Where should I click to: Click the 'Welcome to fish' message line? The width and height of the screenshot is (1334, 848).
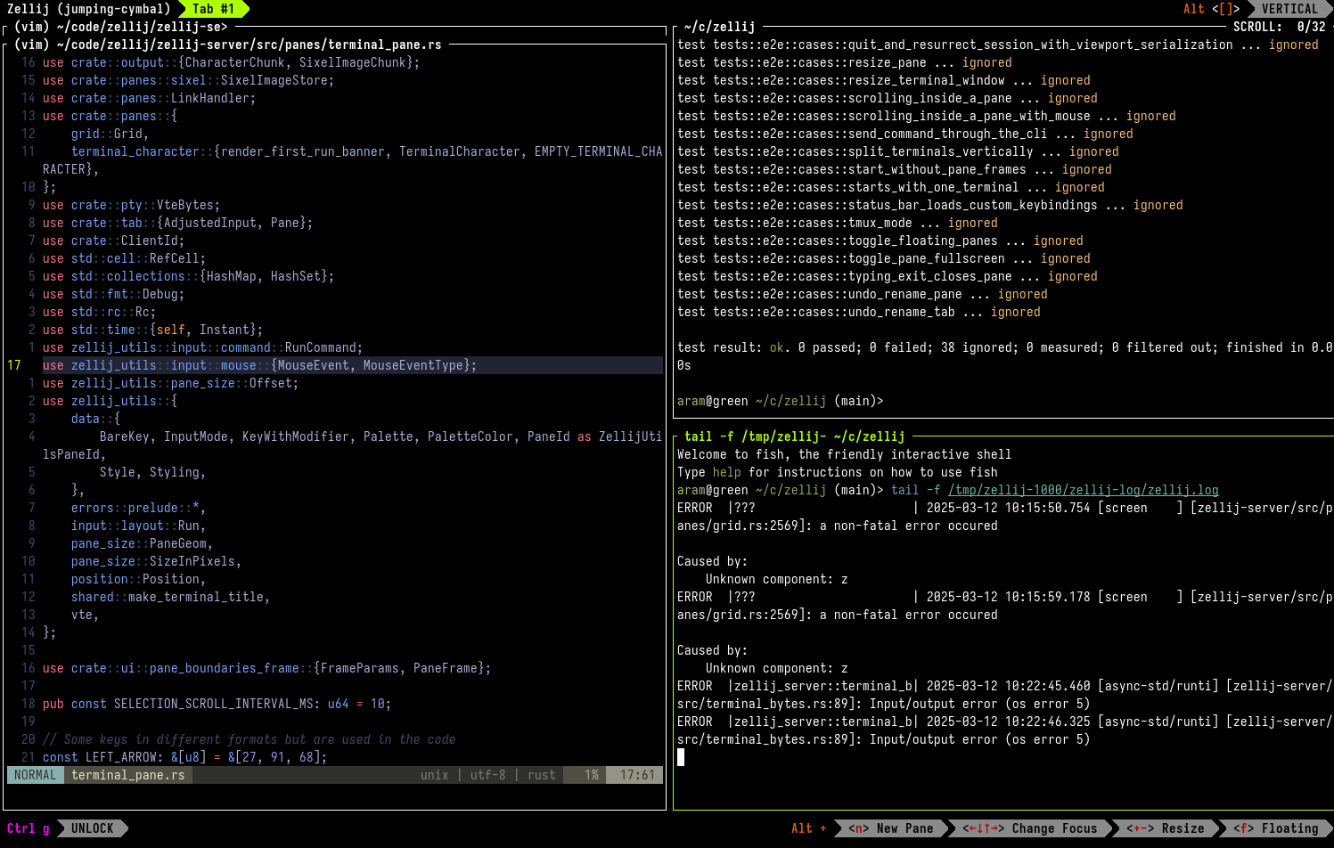tap(844, 454)
